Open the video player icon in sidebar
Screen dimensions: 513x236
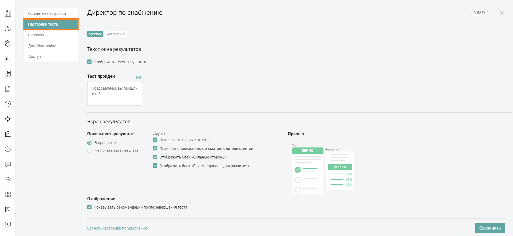point(8,224)
